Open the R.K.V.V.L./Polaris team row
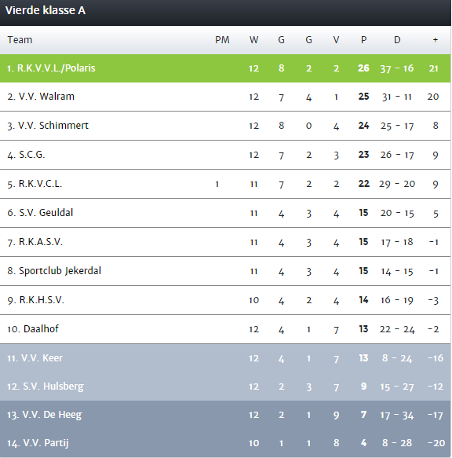This screenshot has width=452, height=458. point(225,68)
